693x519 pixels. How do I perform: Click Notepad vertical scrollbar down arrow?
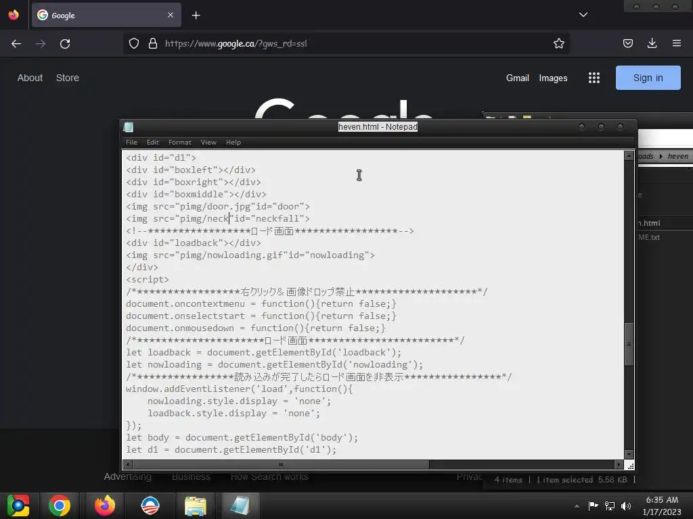click(x=629, y=454)
